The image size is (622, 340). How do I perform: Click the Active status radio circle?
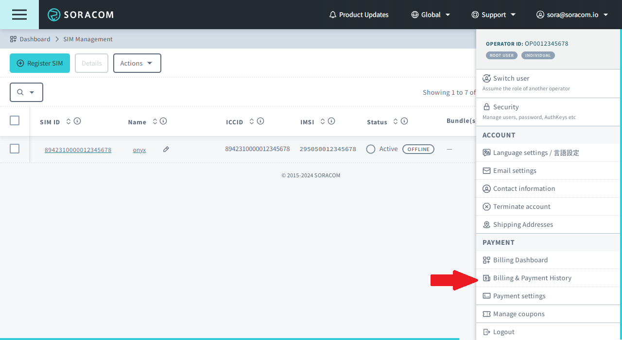pos(371,149)
